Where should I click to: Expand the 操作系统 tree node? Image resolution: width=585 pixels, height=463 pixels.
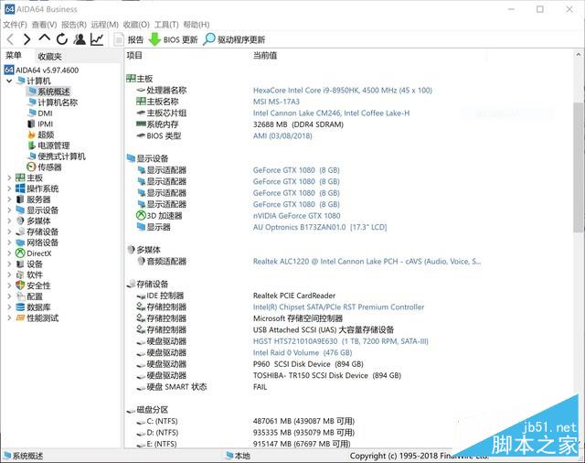pos(9,188)
